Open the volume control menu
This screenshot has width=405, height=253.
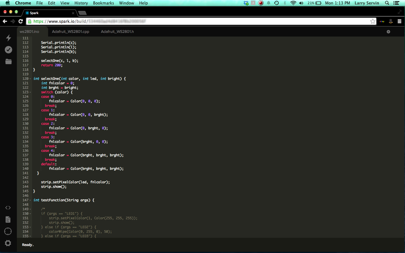tap(301, 3)
